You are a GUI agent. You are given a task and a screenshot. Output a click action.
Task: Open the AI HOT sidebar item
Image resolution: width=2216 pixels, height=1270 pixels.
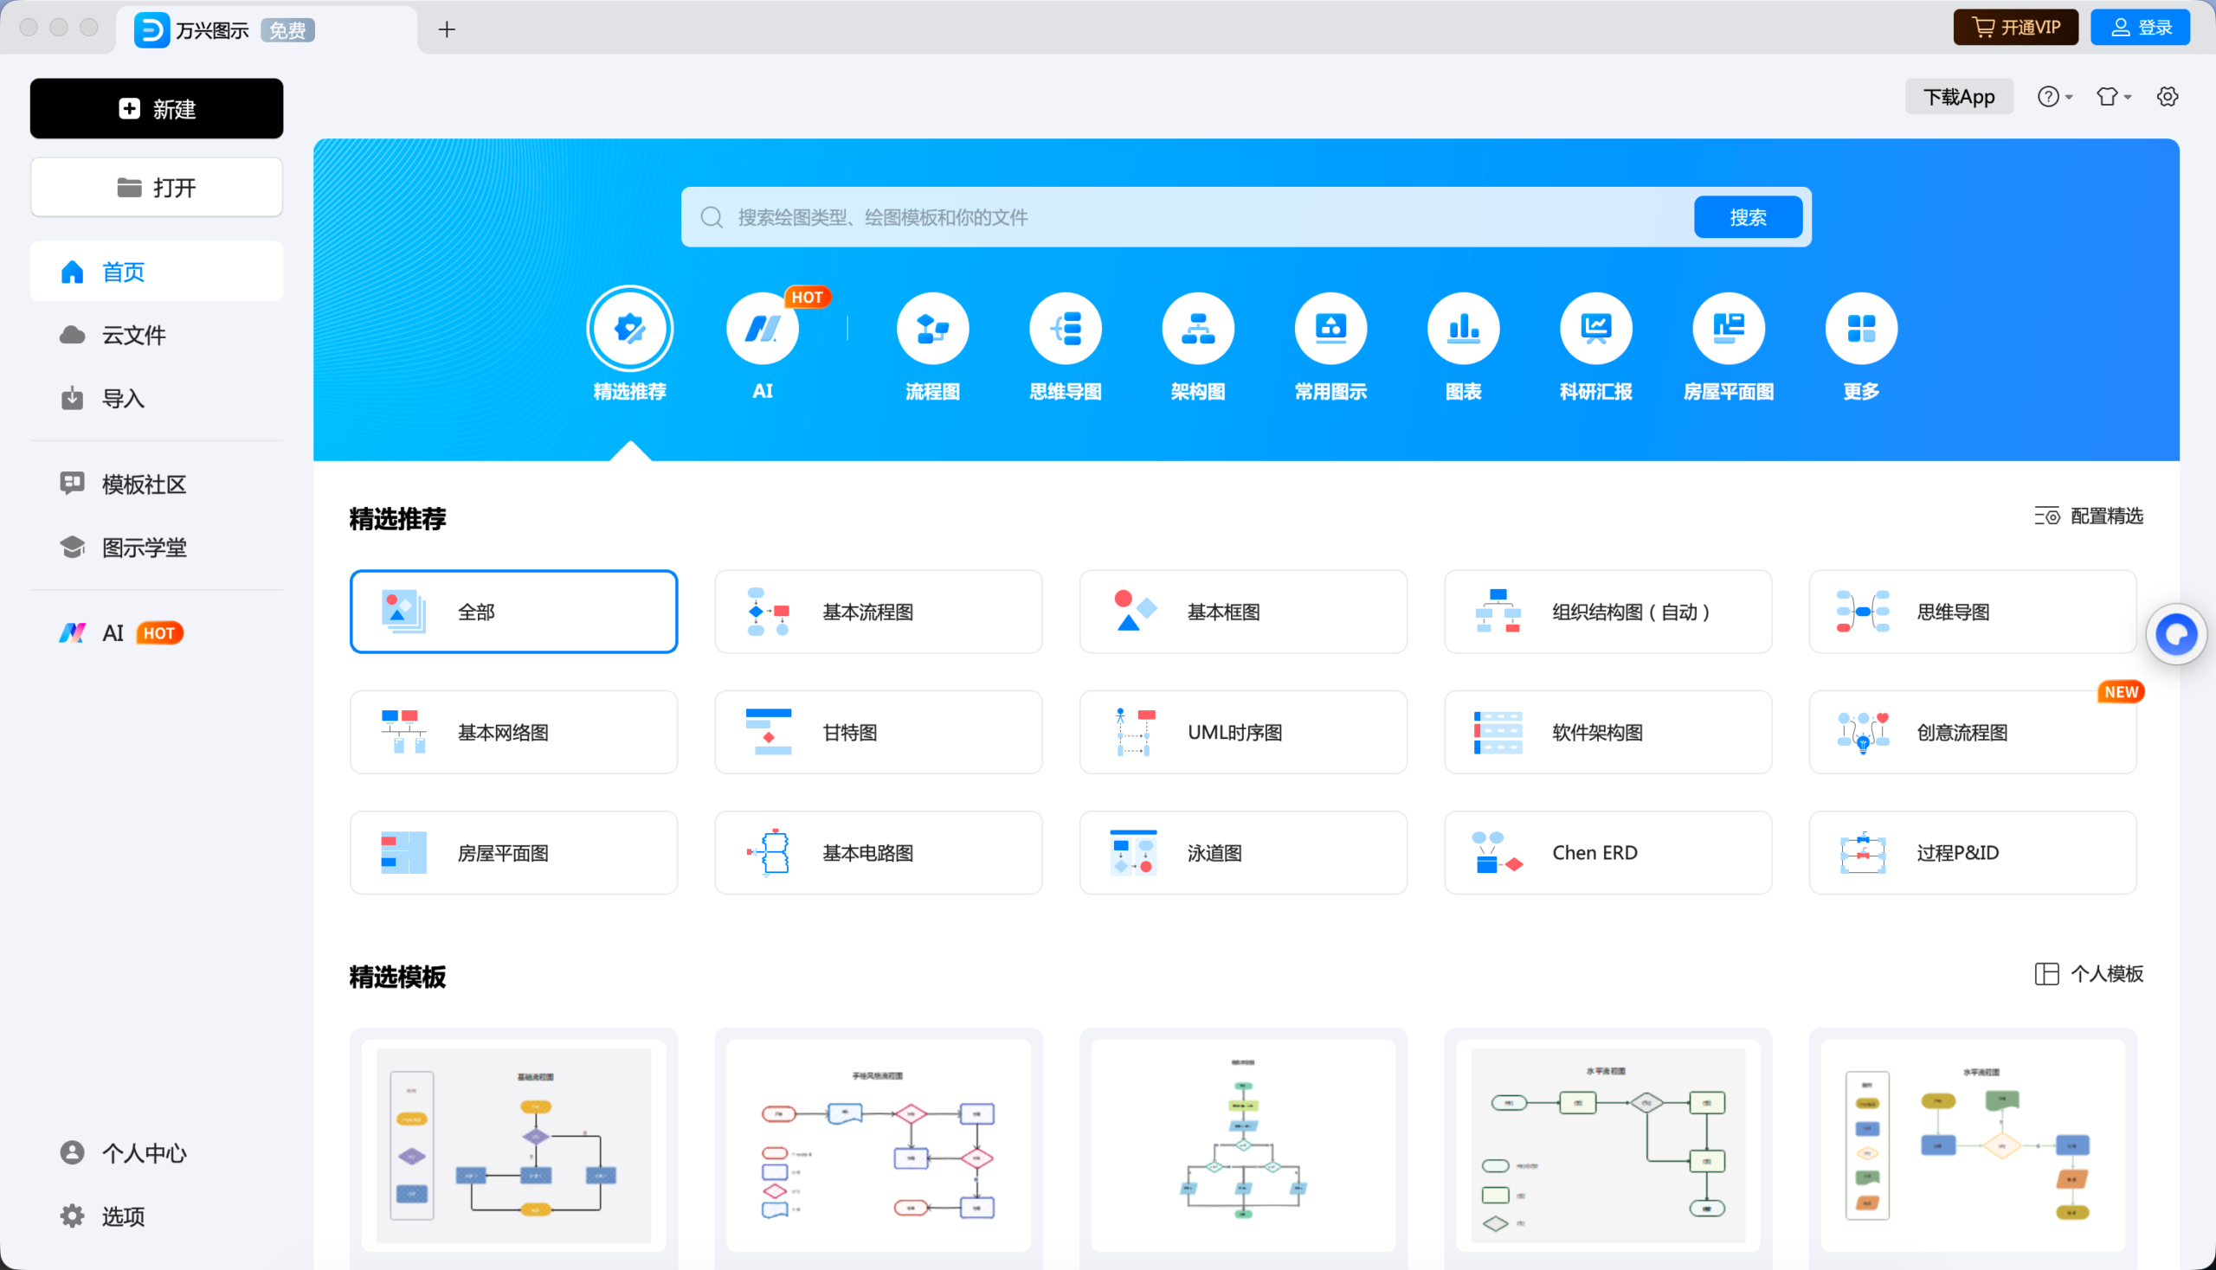click(156, 633)
